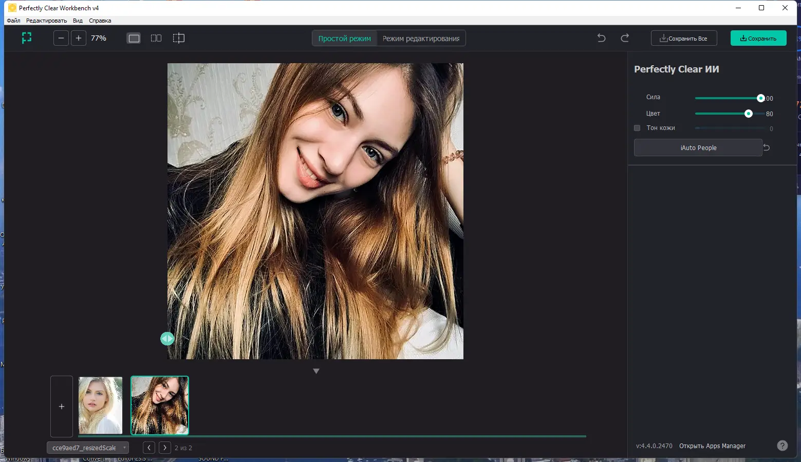Redo the last edit
801x462 pixels.
click(625, 38)
